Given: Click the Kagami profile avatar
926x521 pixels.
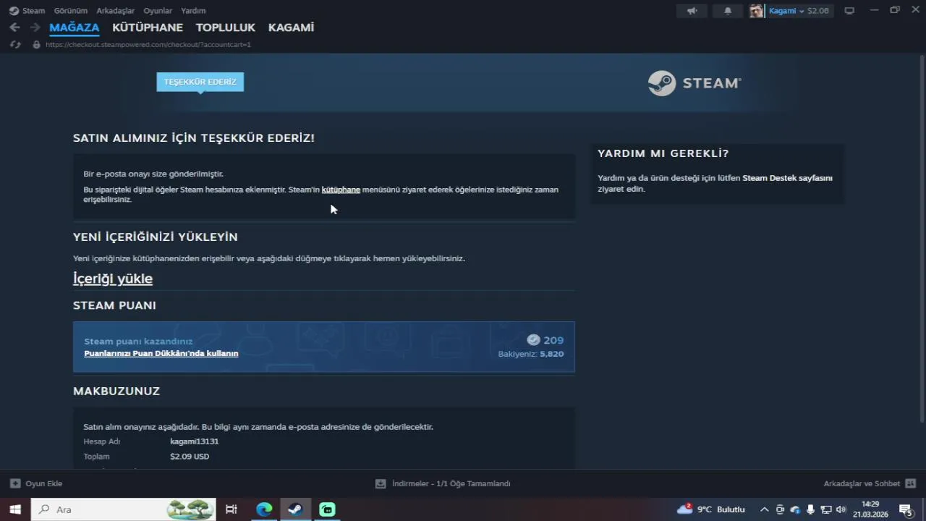Looking at the screenshot, I should click(756, 11).
